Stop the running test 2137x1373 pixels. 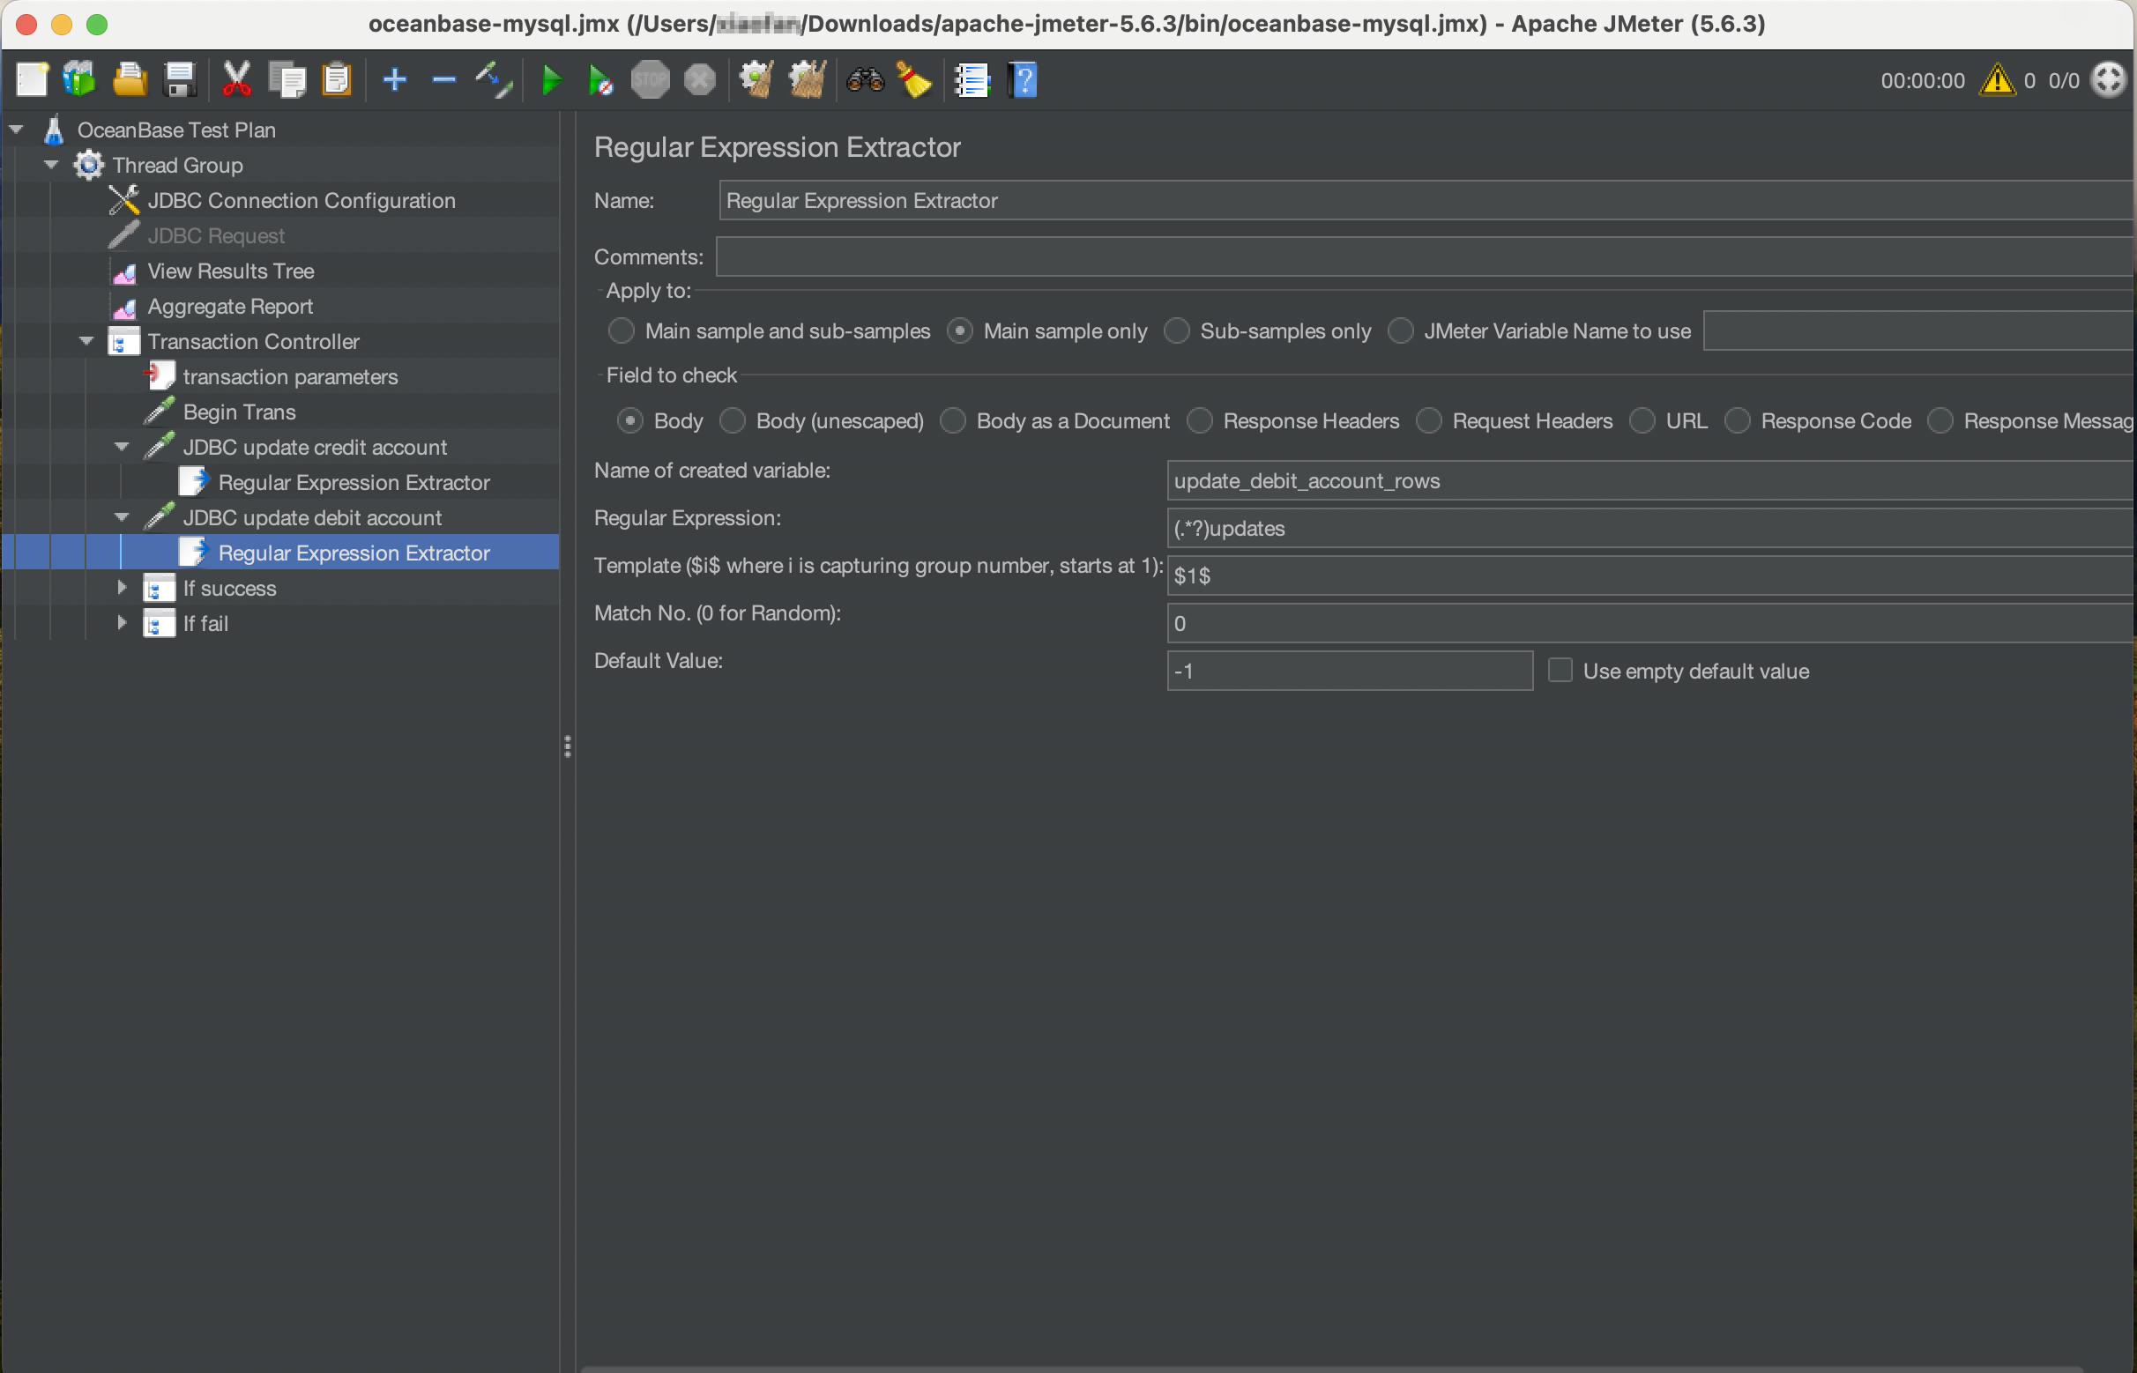(651, 79)
